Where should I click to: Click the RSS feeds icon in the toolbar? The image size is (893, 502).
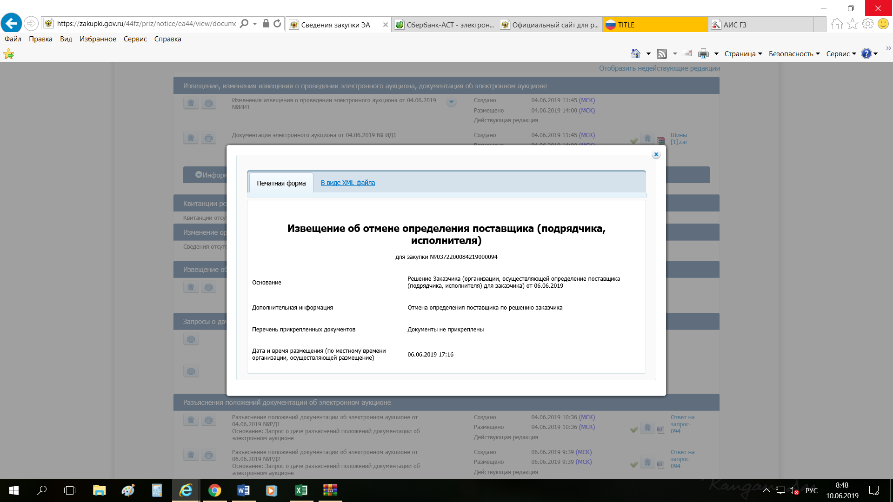pos(661,54)
